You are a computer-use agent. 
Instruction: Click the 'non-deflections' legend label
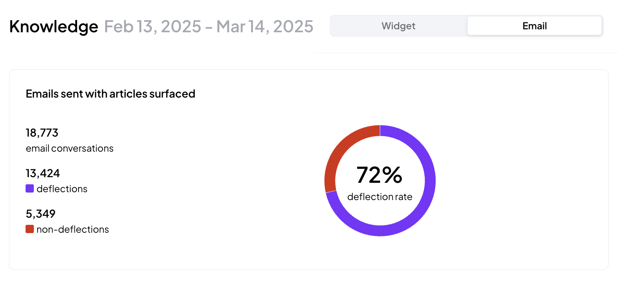point(73,229)
